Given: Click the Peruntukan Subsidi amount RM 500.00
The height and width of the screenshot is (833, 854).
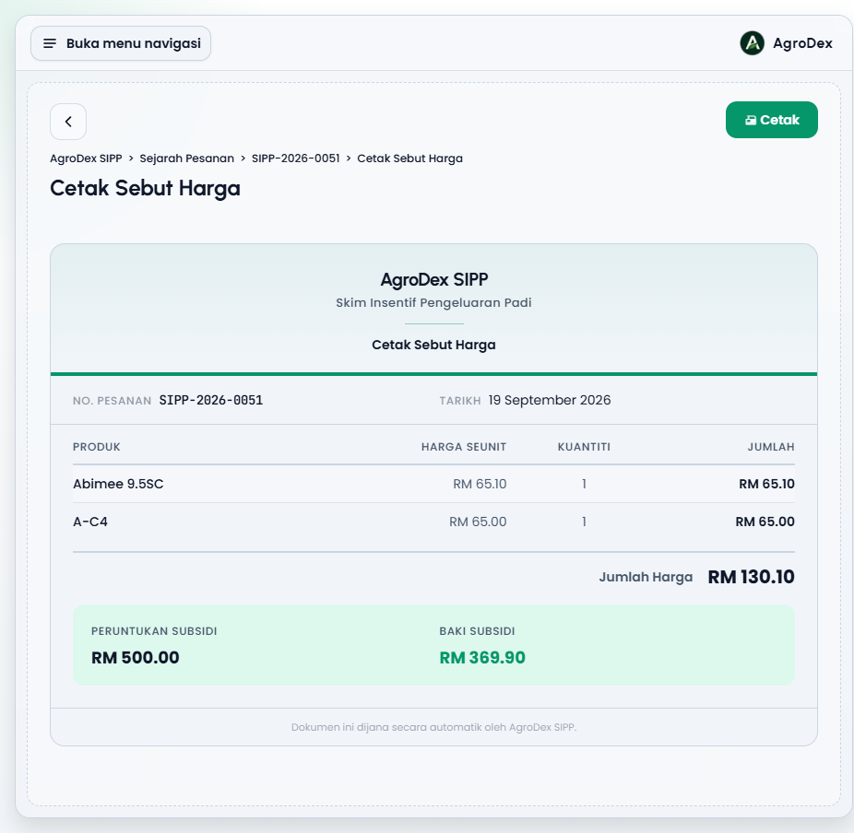Looking at the screenshot, I should click(135, 657).
